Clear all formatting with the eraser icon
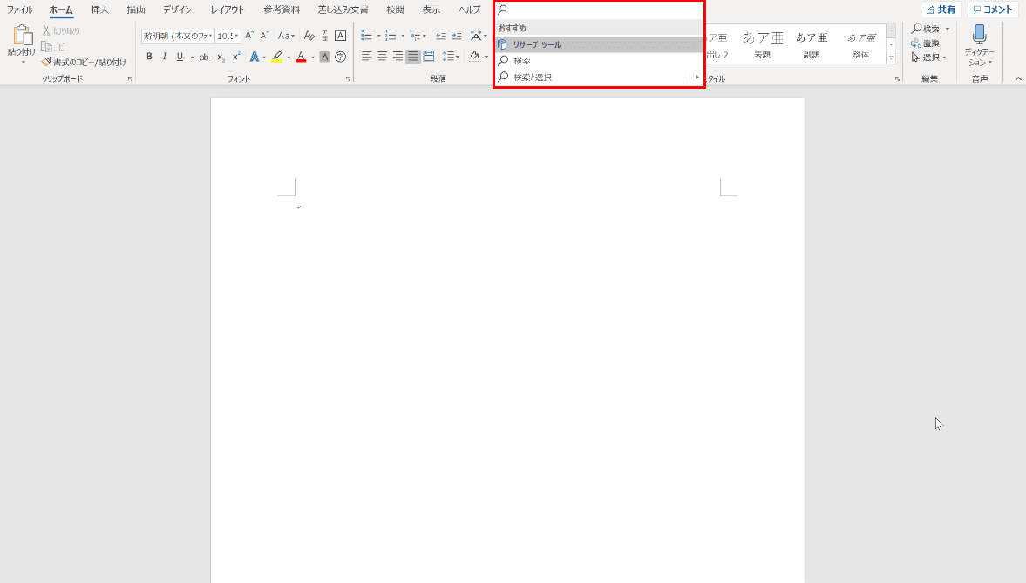 (309, 36)
